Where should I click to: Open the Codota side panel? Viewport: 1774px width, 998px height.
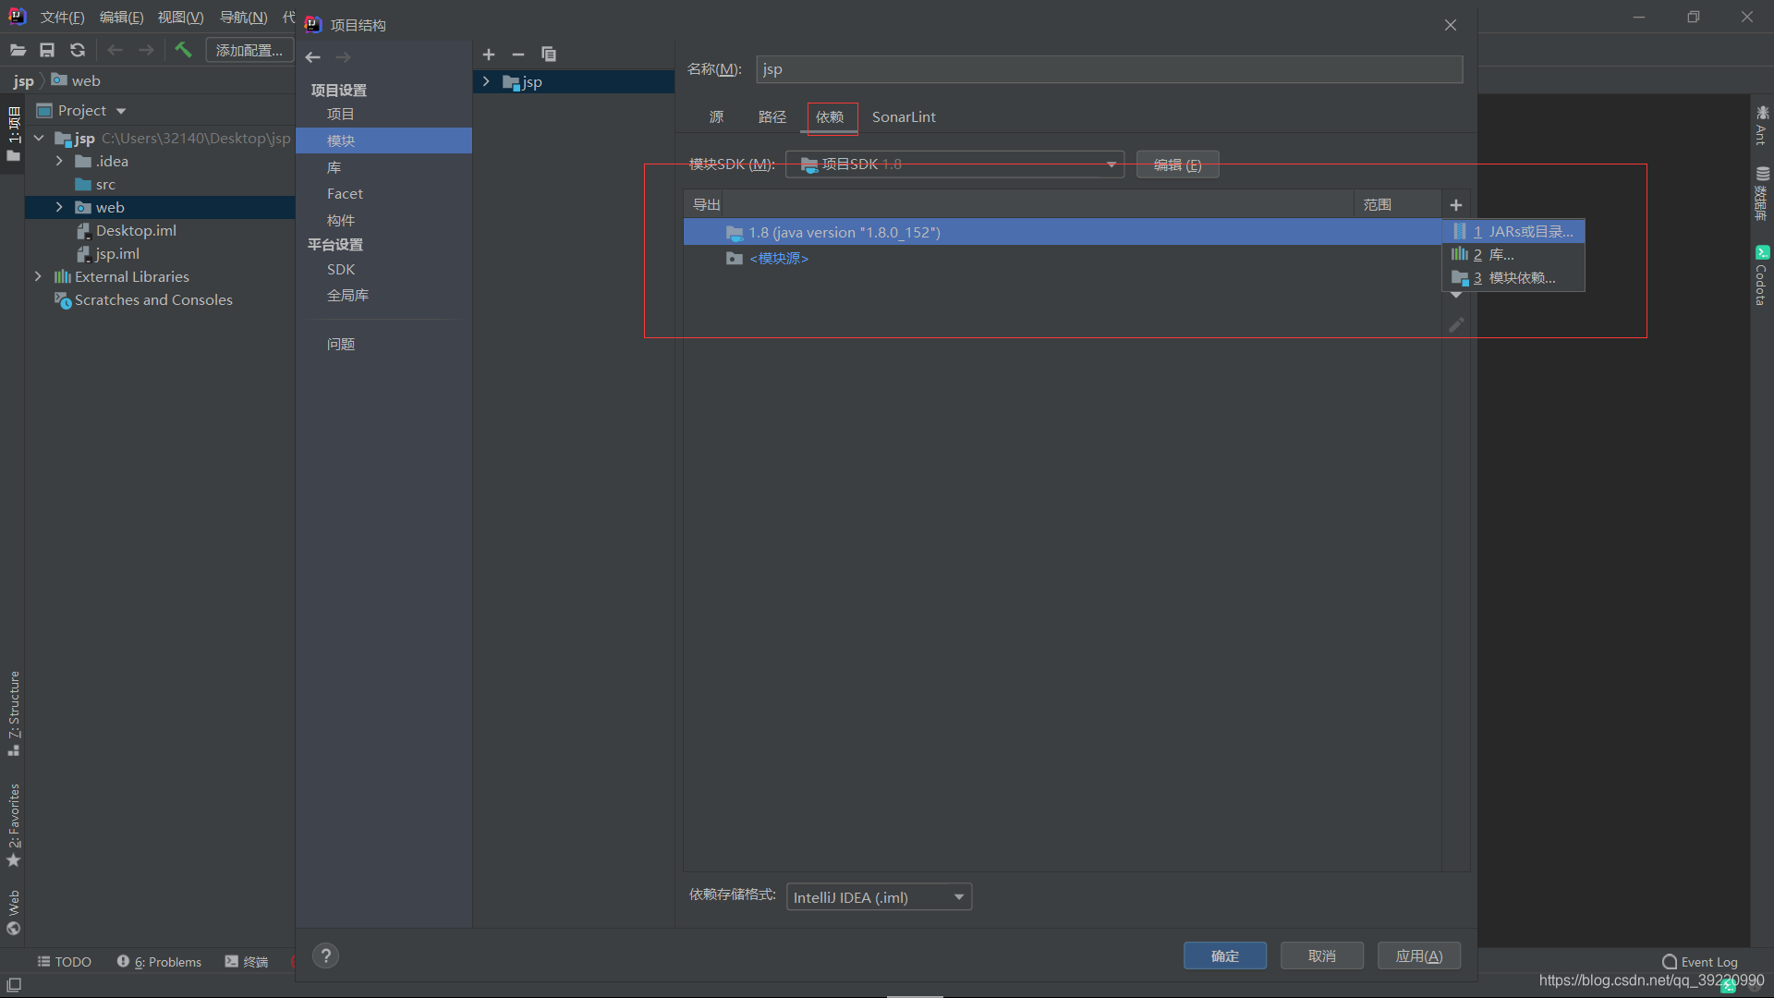(x=1761, y=276)
